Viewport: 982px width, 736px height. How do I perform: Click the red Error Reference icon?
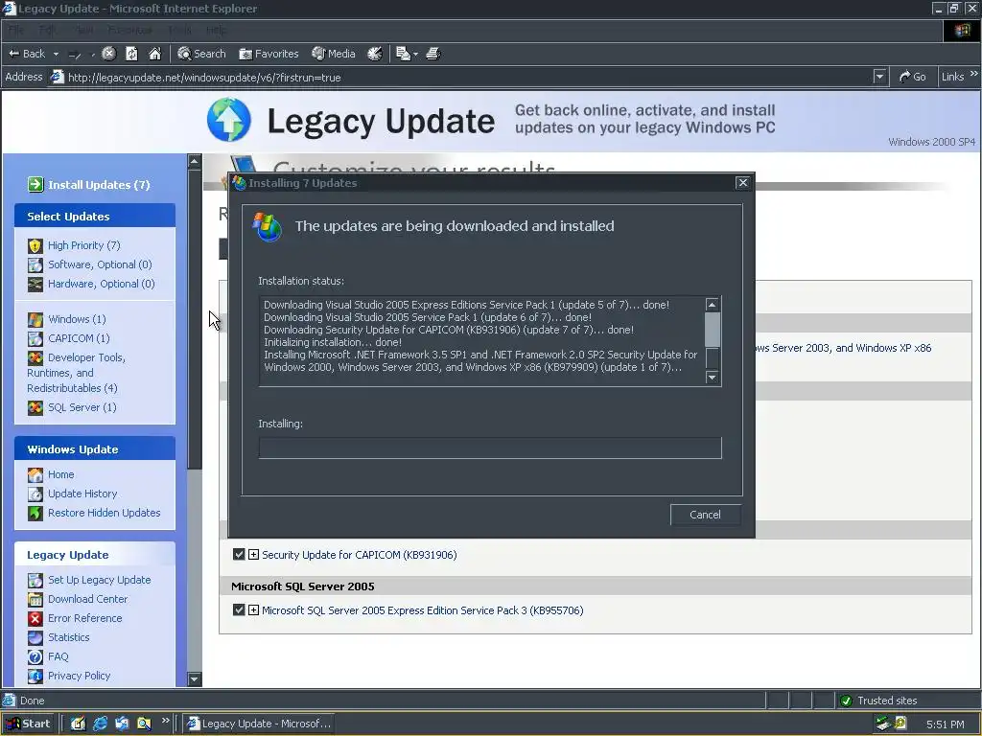click(x=35, y=618)
